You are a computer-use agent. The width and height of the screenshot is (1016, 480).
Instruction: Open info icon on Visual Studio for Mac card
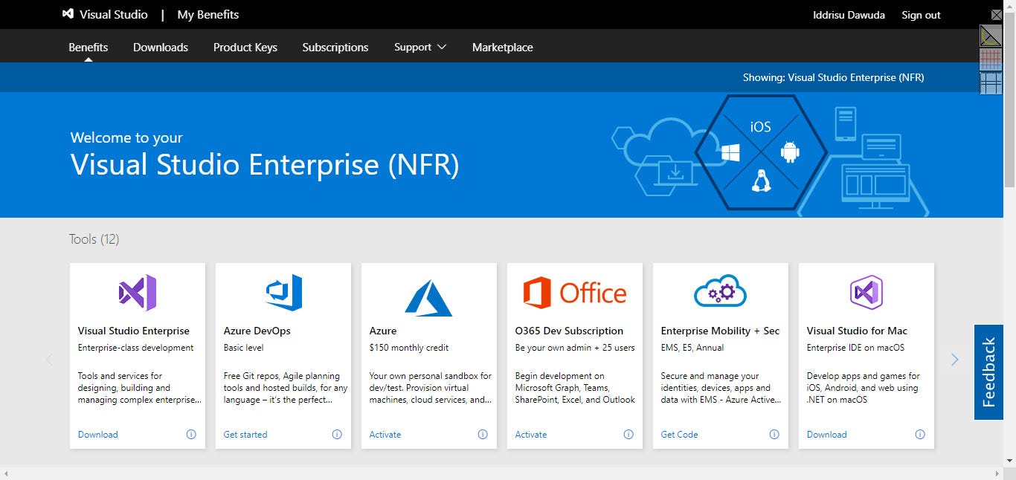(920, 435)
